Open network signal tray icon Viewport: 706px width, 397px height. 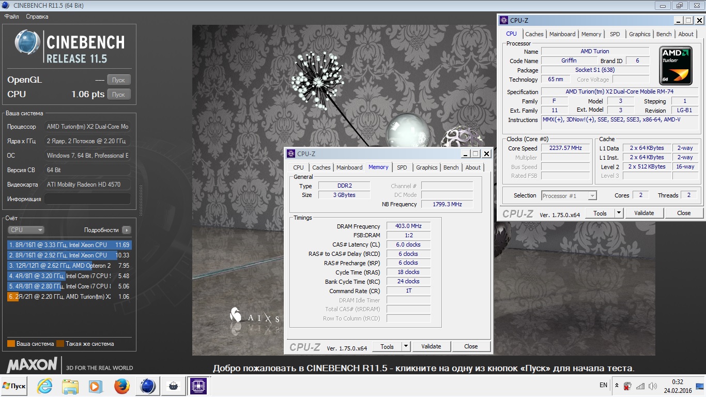click(x=640, y=386)
